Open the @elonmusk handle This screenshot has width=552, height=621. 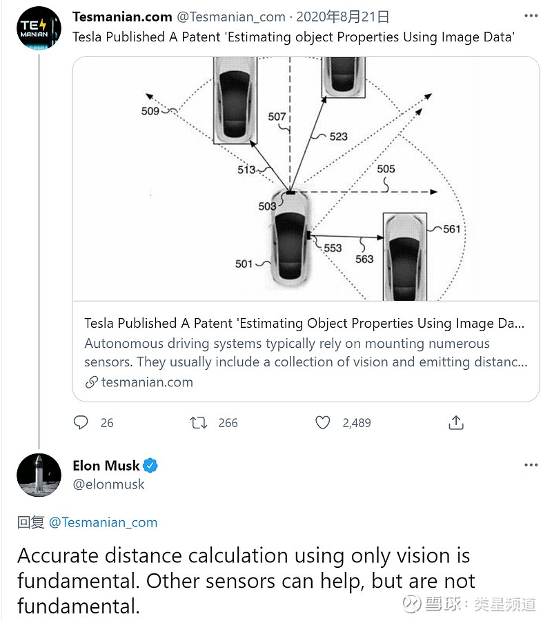109,484
